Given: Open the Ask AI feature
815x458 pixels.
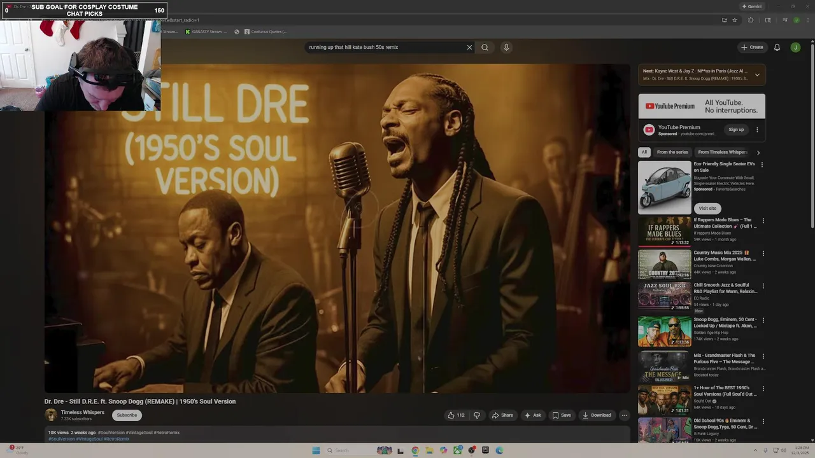Looking at the screenshot, I should tap(532, 415).
